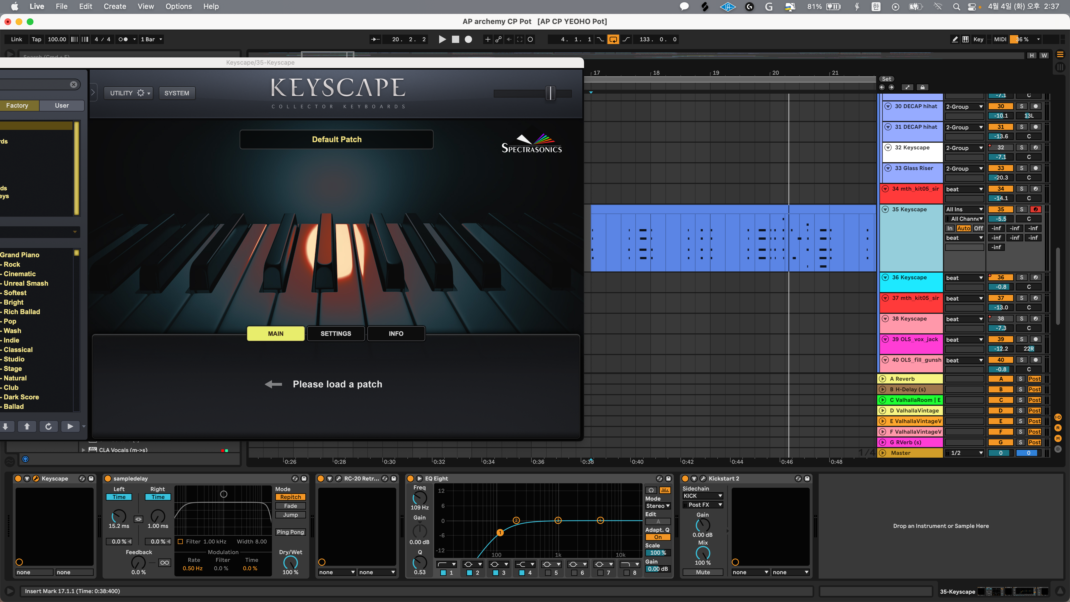Select the MAIN tab
This screenshot has width=1070, height=602.
coord(276,334)
